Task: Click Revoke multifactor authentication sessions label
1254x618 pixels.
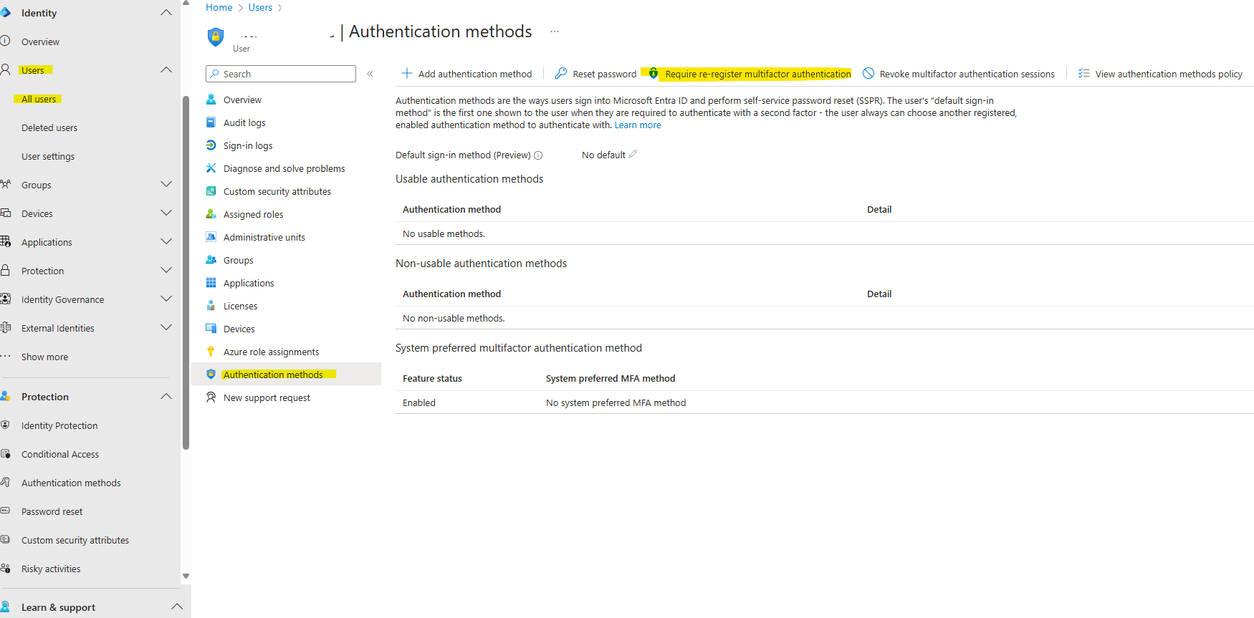Action: point(967,74)
